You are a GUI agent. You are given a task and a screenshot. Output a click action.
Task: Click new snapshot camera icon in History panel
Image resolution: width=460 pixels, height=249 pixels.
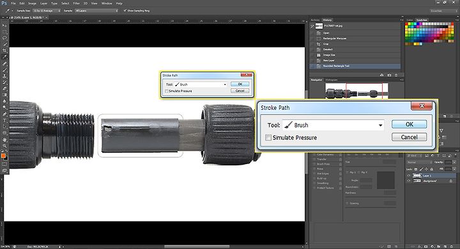tap(389, 75)
